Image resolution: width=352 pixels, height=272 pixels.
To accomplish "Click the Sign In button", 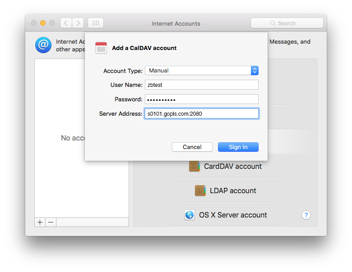I will pos(238,147).
